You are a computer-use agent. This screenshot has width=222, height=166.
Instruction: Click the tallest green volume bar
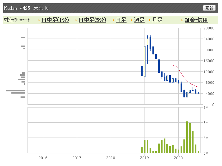coord(187,137)
